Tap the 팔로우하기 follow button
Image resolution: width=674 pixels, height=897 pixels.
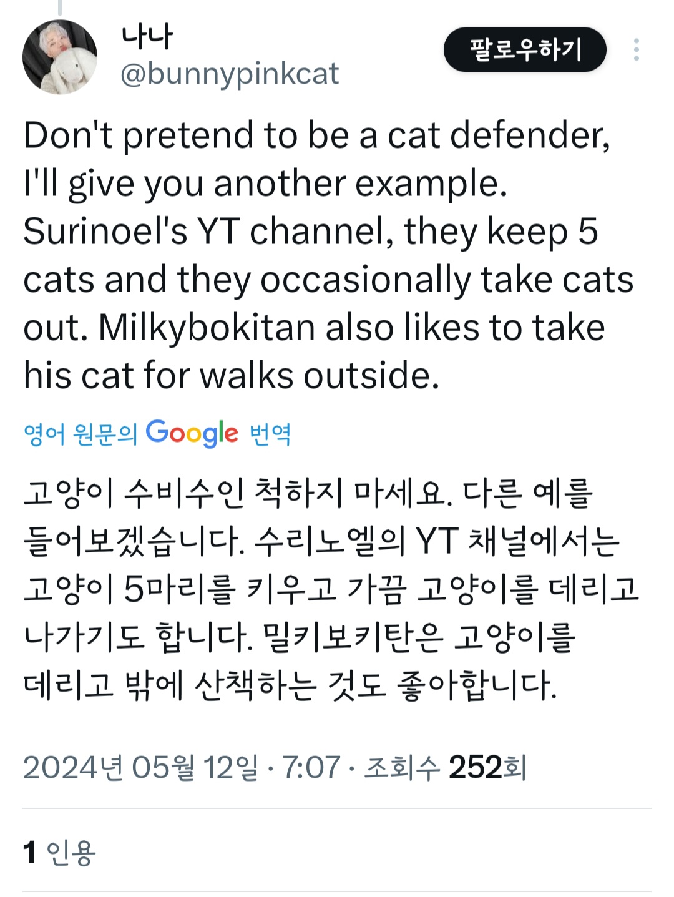point(525,50)
